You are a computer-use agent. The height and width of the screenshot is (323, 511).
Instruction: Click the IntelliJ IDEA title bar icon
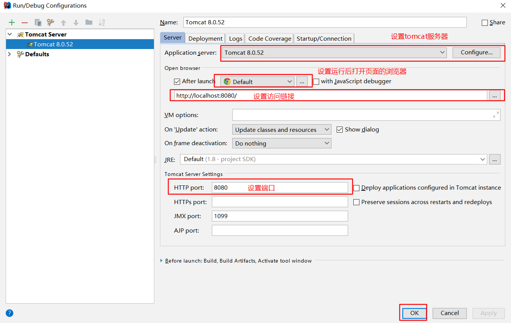(7, 5)
